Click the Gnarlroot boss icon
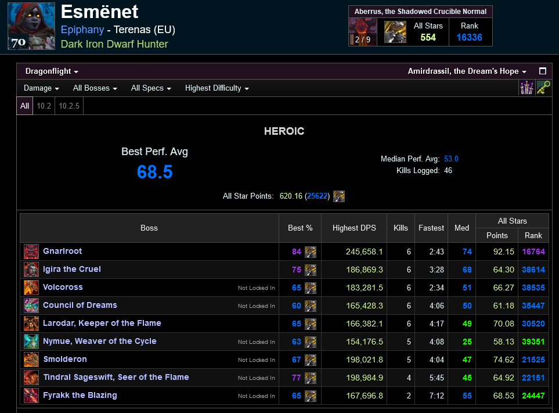559x413 pixels. (31, 252)
